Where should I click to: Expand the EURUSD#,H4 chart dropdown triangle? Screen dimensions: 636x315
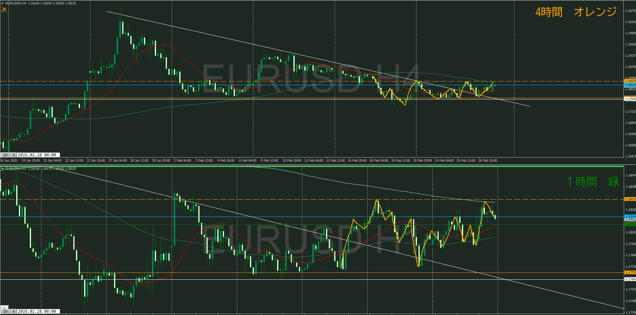pos(3,3)
